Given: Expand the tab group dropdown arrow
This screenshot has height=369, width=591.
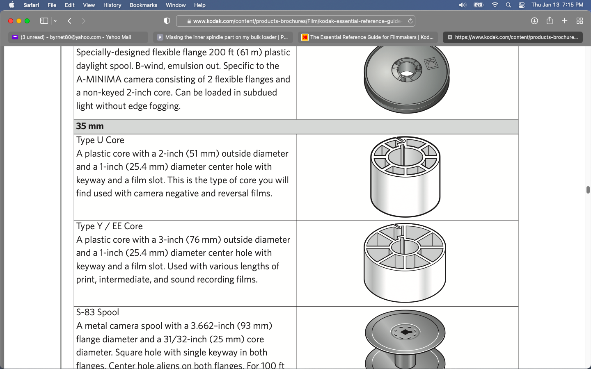Looking at the screenshot, I should coord(55,21).
